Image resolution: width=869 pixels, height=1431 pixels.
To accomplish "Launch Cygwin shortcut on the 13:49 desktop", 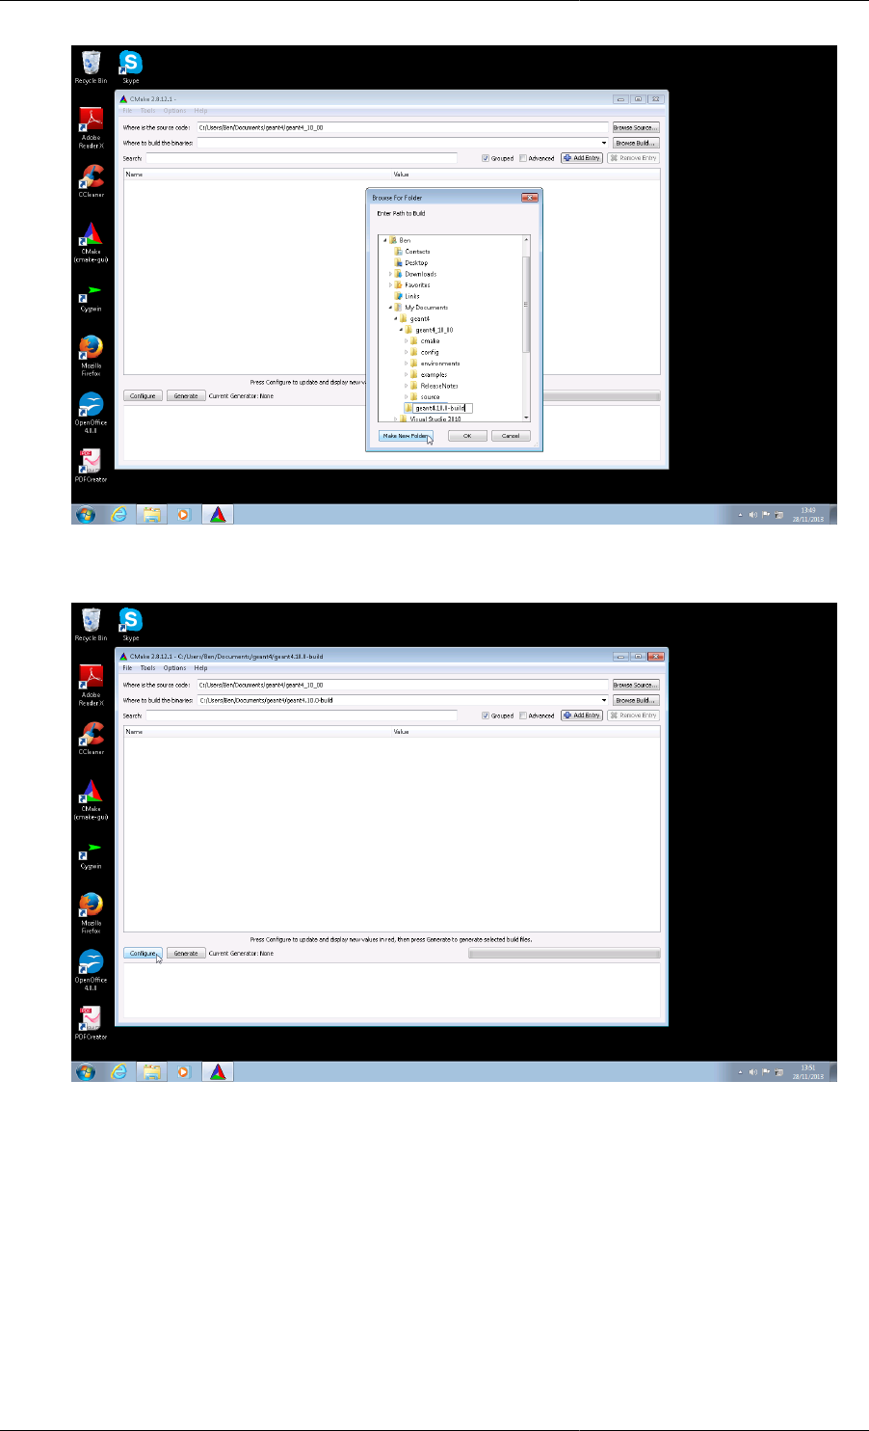I will (x=91, y=295).
